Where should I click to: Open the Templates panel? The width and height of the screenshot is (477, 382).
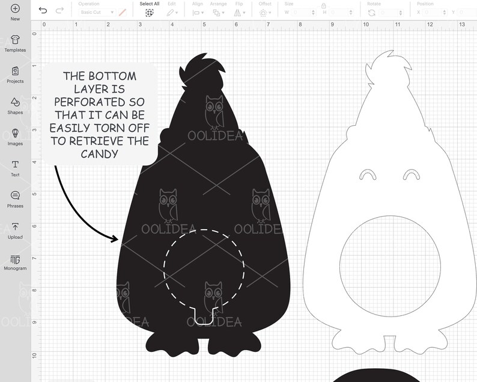click(x=15, y=43)
